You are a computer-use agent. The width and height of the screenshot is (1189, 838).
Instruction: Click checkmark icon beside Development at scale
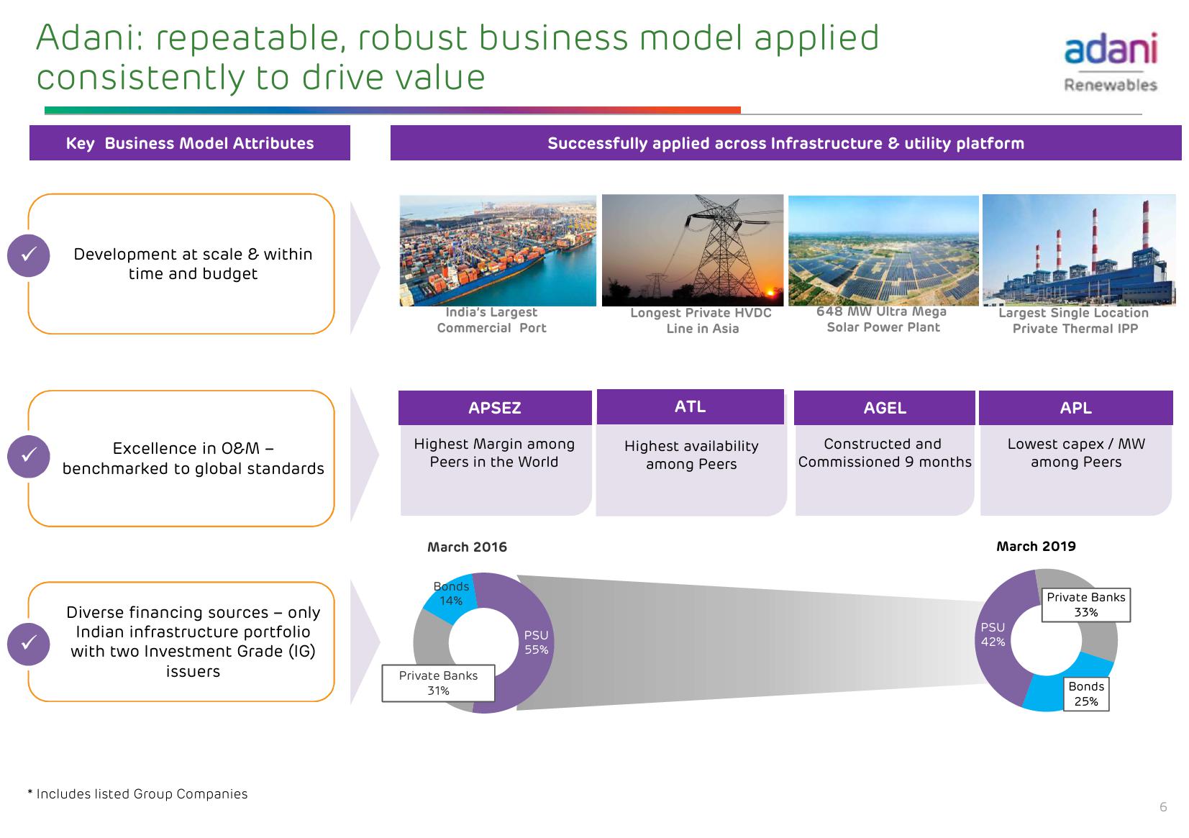(x=29, y=255)
